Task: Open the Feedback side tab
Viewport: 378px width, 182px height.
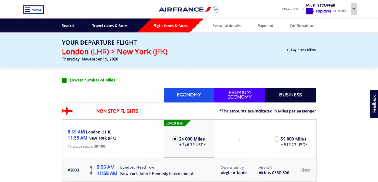Action: click(374, 104)
